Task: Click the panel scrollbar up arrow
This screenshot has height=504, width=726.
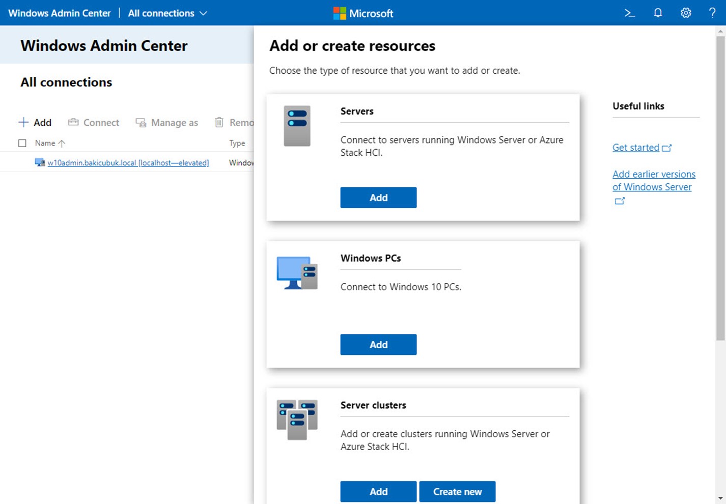Action: tap(720, 31)
